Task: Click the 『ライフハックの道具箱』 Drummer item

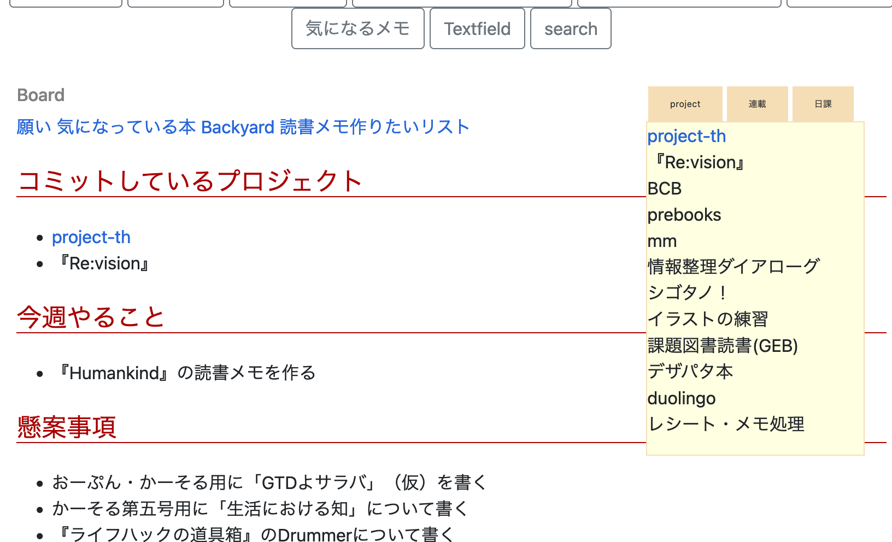Action: pyautogui.click(x=253, y=534)
